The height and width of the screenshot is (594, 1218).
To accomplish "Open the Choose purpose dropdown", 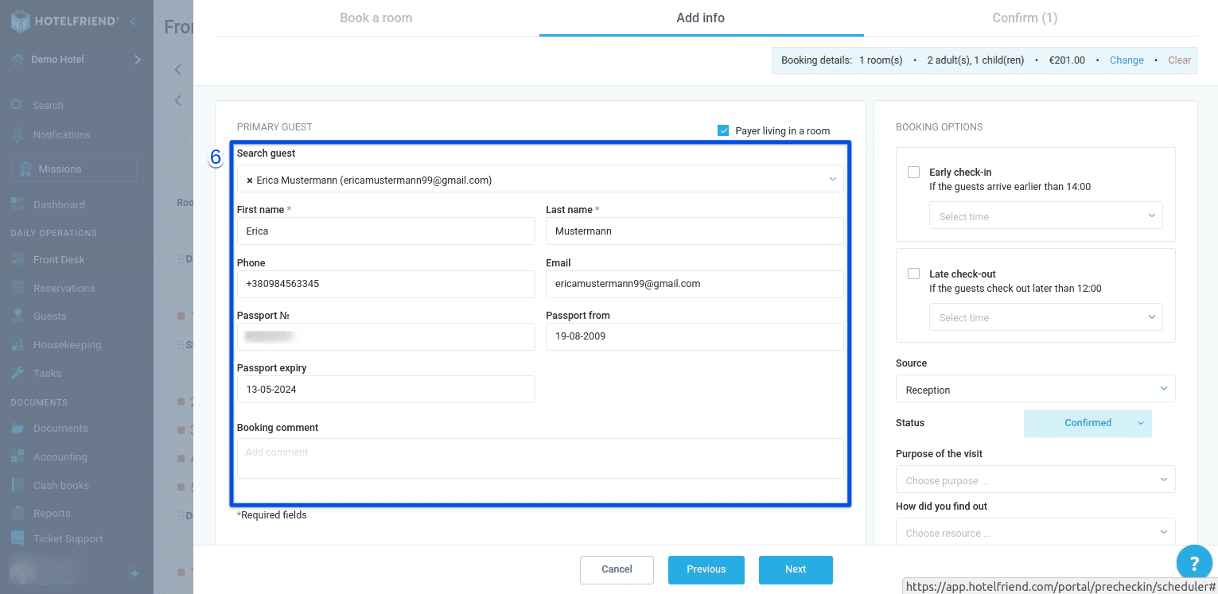I will 1034,479.
